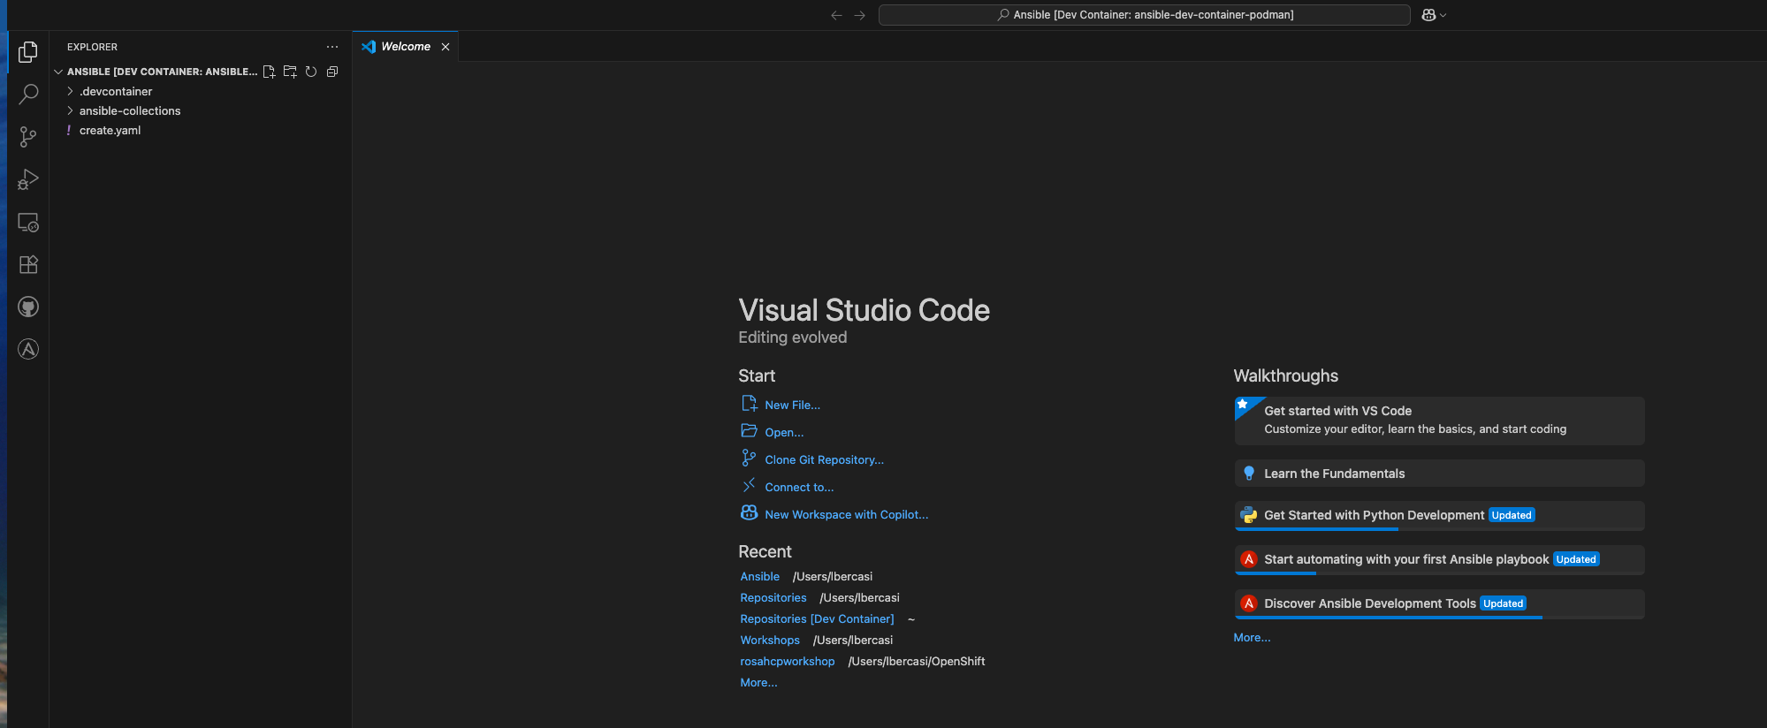Open the Search view in activity bar
The height and width of the screenshot is (728, 1767).
pos(28,95)
